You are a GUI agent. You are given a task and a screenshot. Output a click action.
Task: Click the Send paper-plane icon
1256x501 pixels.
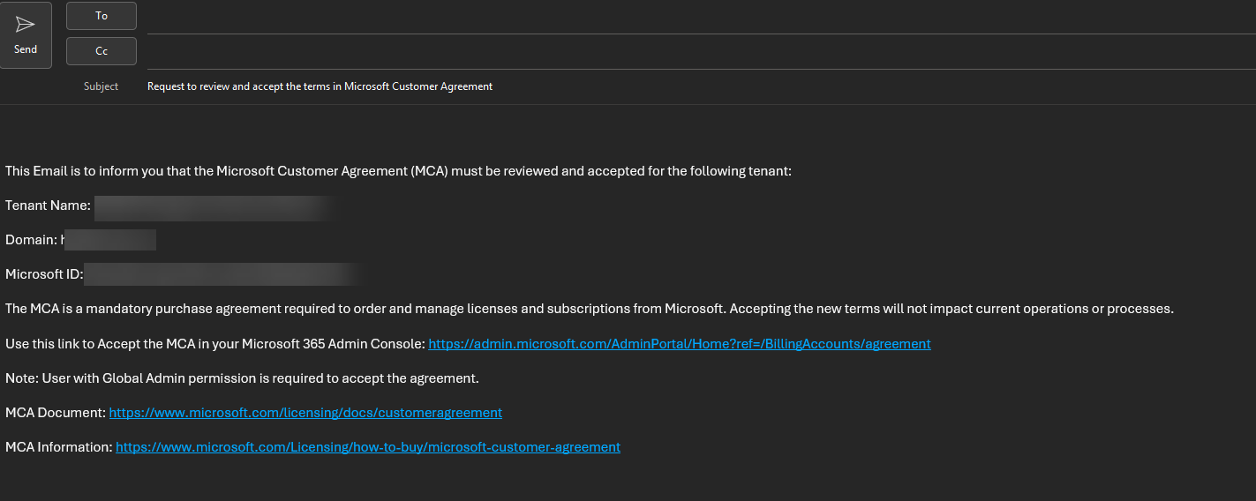click(26, 25)
